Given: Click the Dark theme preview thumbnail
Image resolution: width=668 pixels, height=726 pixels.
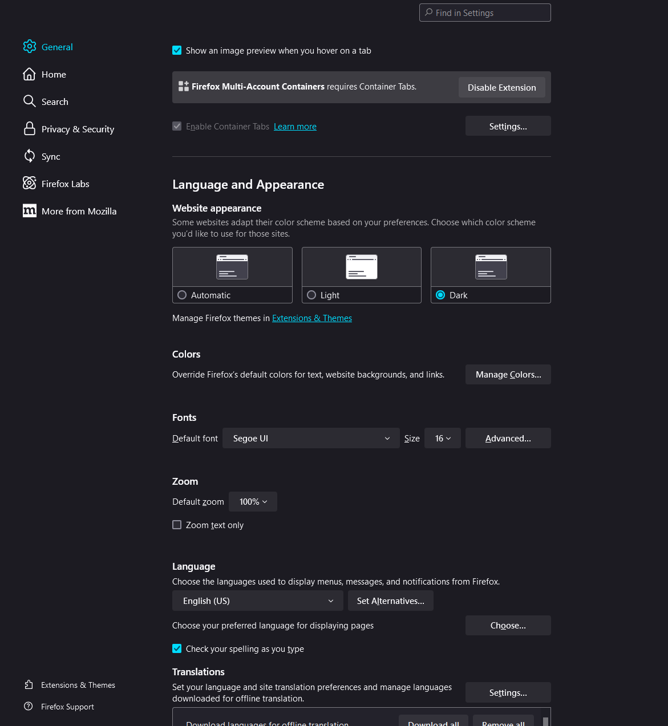Looking at the screenshot, I should (491, 267).
